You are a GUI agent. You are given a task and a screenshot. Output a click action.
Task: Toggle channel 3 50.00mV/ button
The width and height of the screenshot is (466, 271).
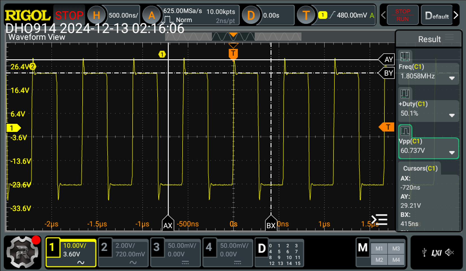176,252
